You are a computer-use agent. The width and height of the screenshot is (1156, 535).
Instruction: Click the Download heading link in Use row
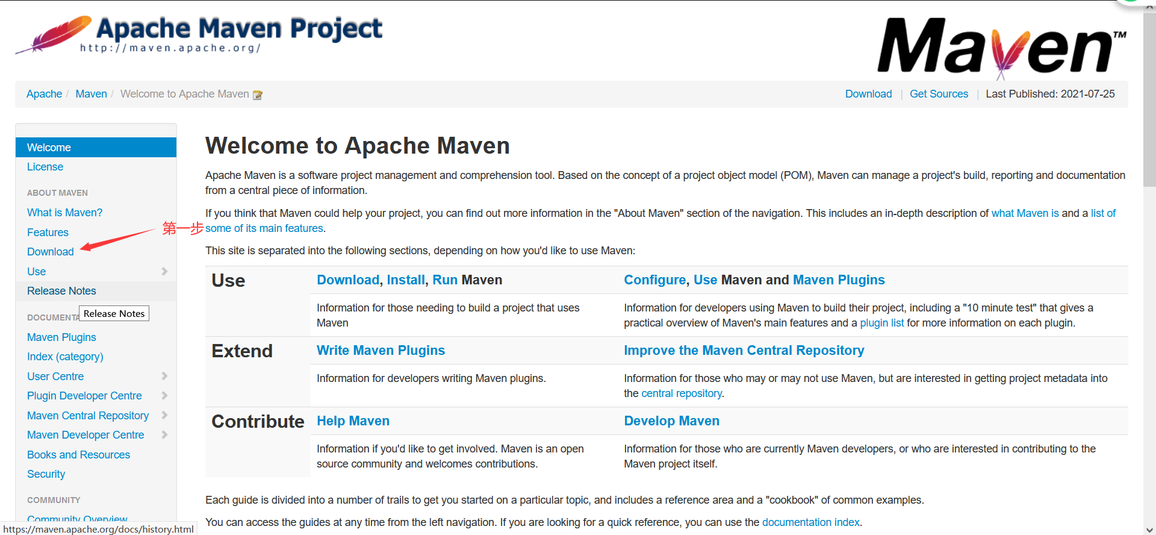tap(348, 280)
